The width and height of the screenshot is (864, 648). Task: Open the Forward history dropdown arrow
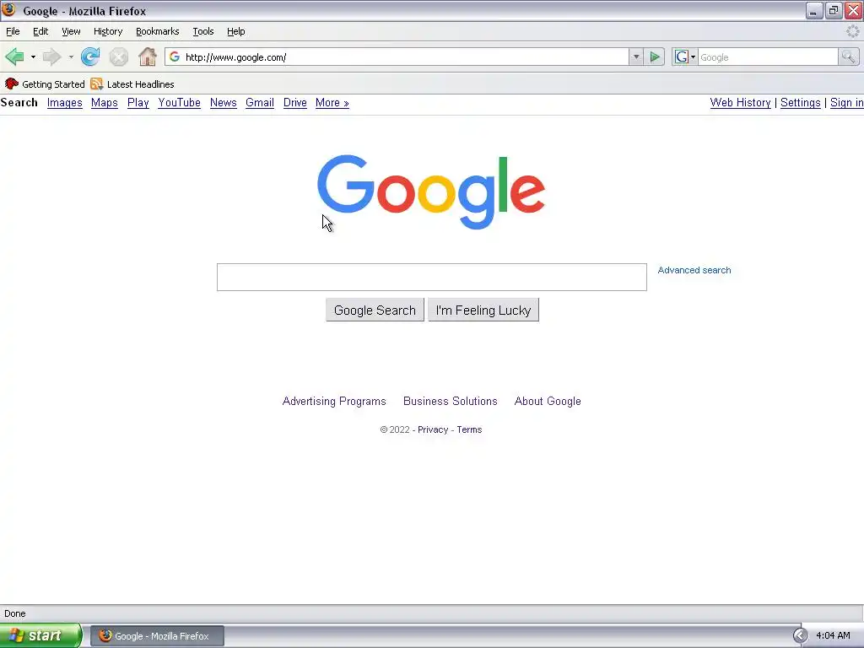71,57
